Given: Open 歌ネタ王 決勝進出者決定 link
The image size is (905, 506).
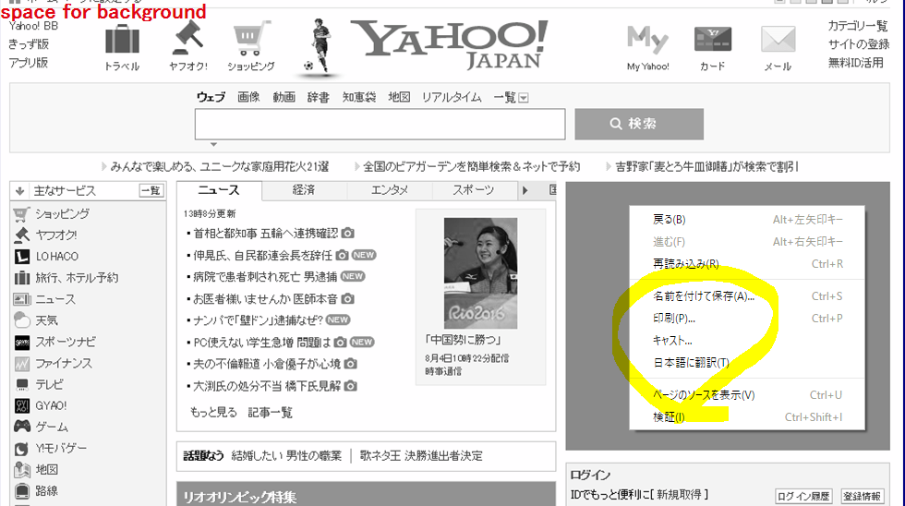Looking at the screenshot, I should click(421, 456).
